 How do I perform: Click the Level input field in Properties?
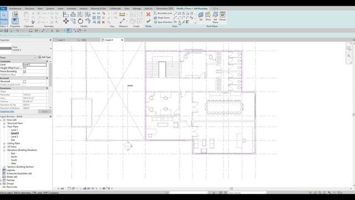(34, 64)
